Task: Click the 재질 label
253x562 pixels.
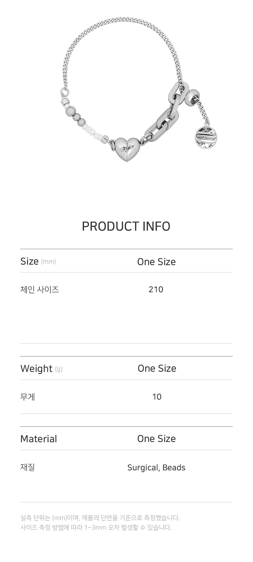Action: (x=28, y=467)
